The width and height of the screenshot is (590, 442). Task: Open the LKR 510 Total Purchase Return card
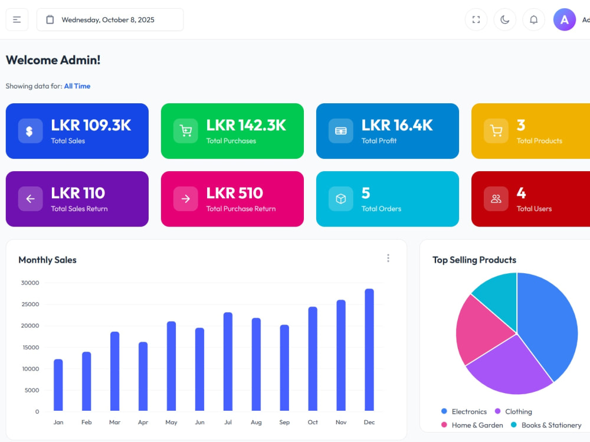(232, 199)
